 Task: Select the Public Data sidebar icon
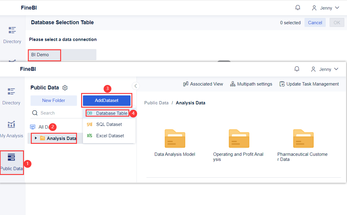coord(11,162)
